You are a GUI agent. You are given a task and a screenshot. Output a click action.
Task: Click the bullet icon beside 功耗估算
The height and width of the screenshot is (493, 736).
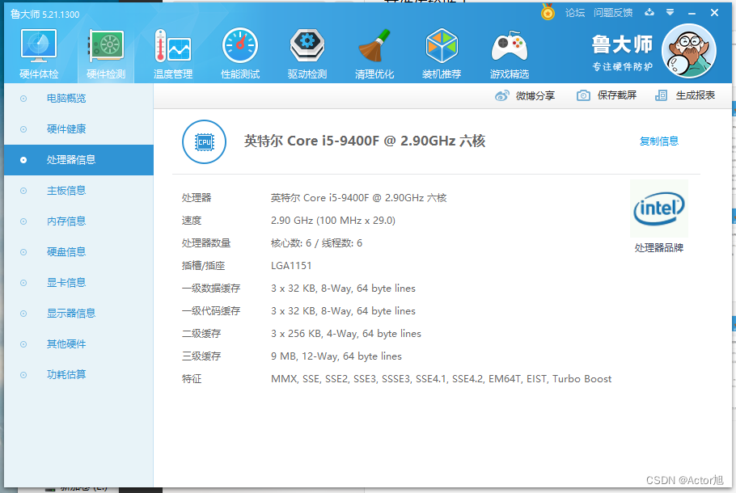[x=23, y=375]
